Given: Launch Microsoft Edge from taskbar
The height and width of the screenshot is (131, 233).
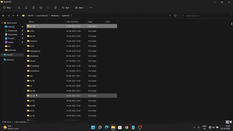Looking at the screenshot, I should coord(107,127).
